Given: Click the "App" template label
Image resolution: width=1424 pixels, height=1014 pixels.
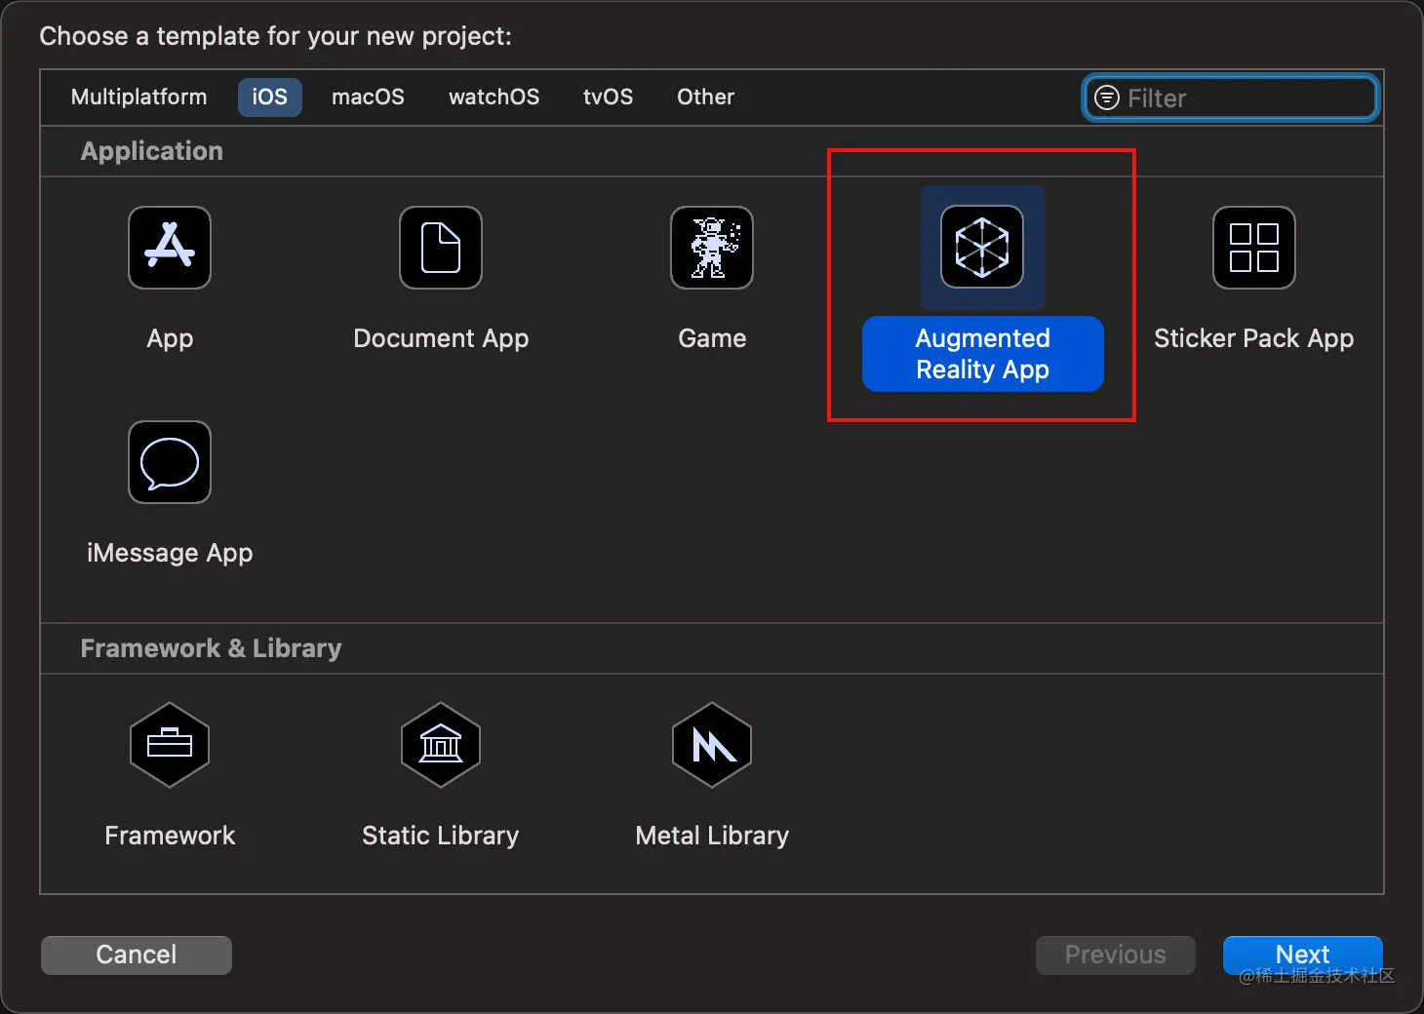Looking at the screenshot, I should 170,338.
